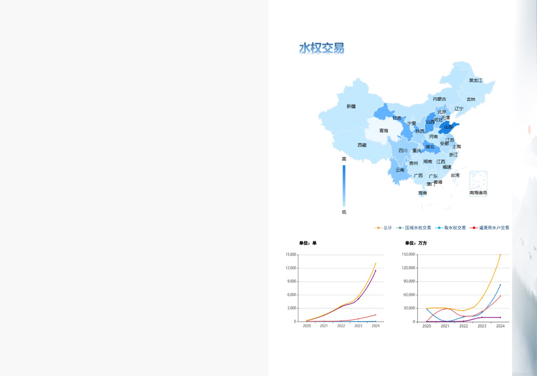Click 2024 total point in 单位：单 chart
Viewport: 537px width, 376px height.
coord(376,264)
